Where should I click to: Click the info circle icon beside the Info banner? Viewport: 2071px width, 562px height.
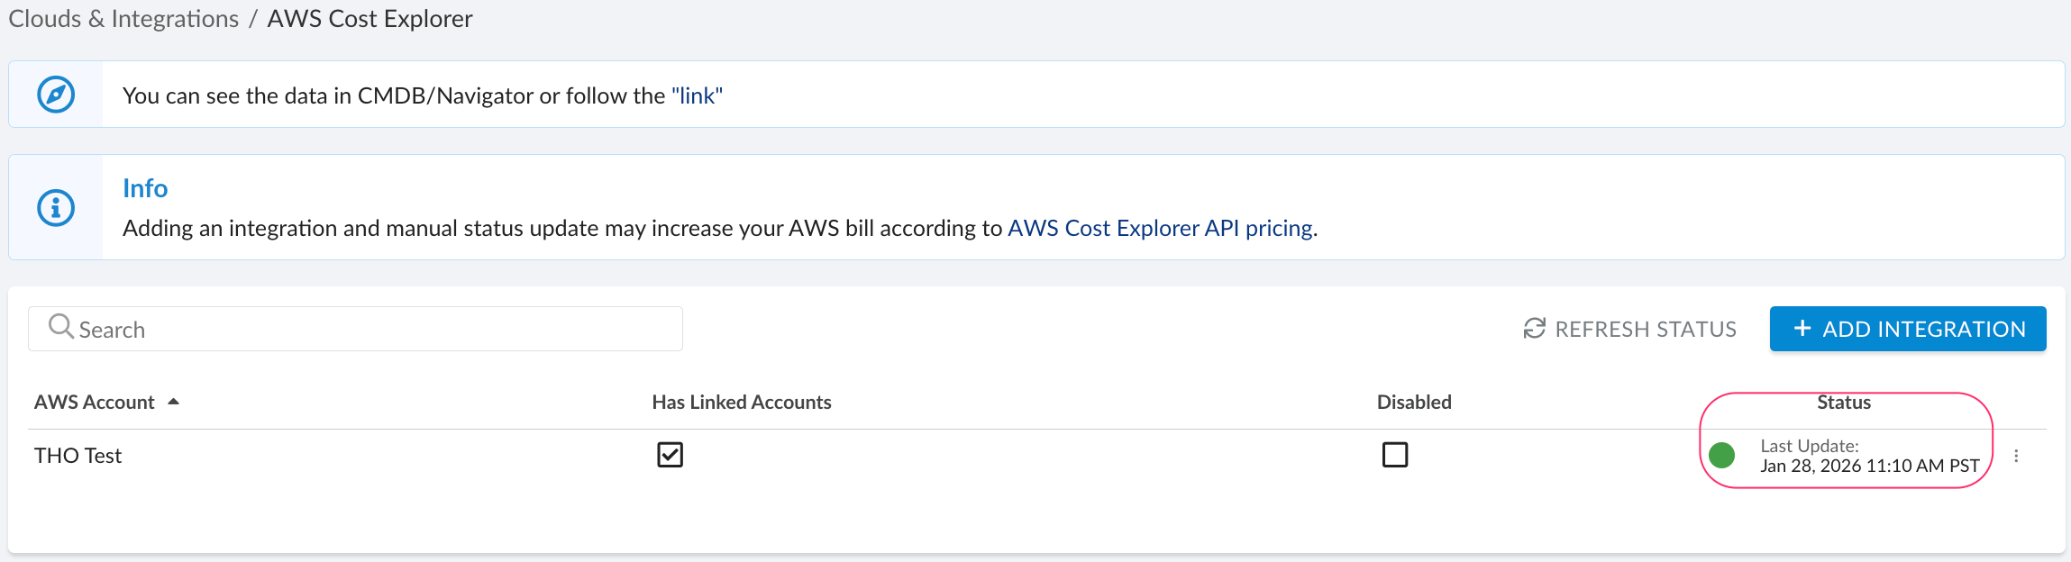click(54, 206)
